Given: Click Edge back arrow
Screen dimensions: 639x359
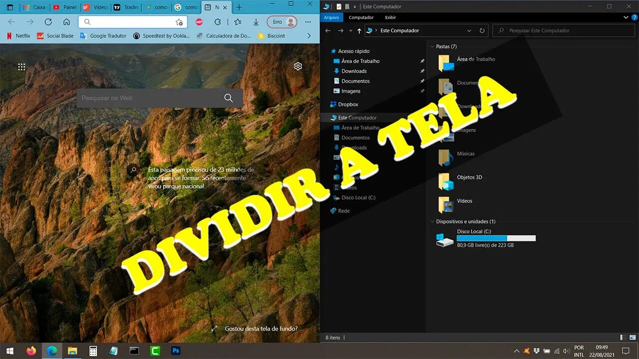Looking at the screenshot, I should [11, 22].
